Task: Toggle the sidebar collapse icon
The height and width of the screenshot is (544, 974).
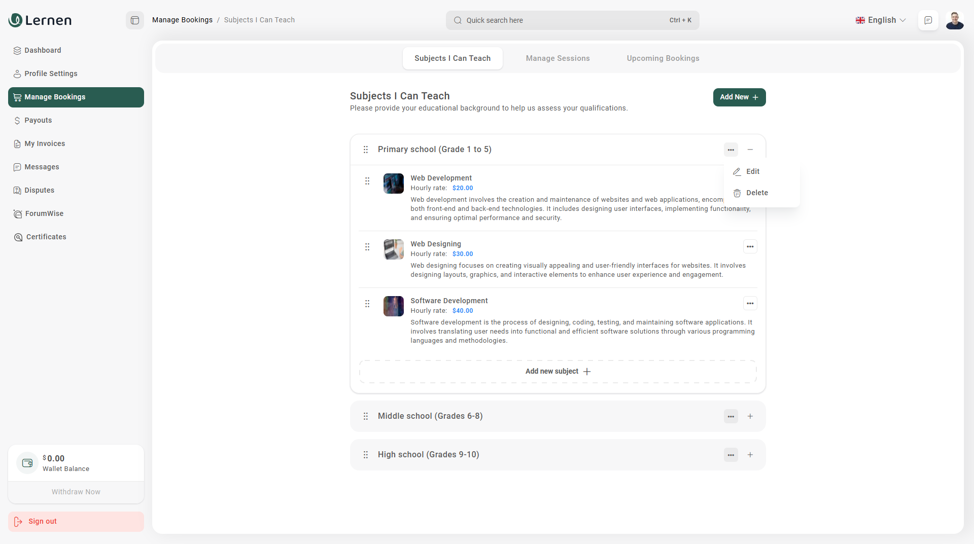Action: 135,20
